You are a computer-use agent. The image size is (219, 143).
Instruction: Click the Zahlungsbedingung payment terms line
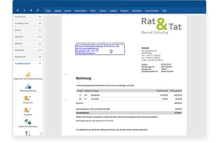[x=95, y=121]
